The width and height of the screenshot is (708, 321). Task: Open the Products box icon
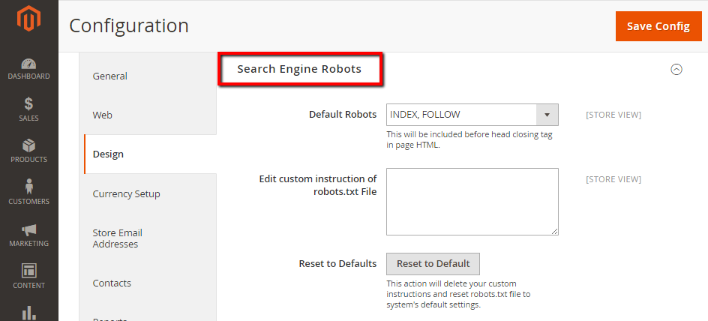28,145
